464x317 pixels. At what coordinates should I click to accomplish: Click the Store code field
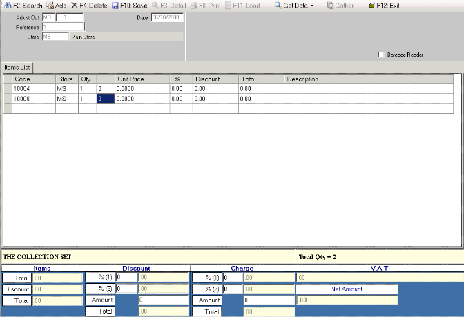coord(55,37)
